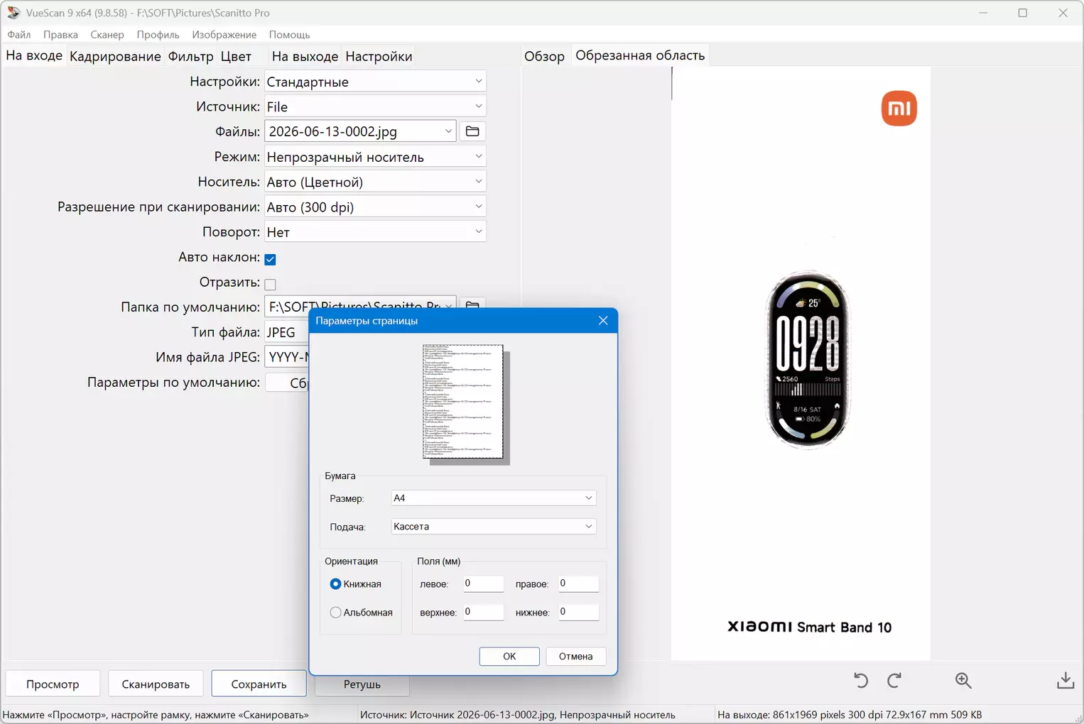This screenshot has height=724, width=1084.
Task: Click the VueScan app icon in title bar
Action: 13,13
